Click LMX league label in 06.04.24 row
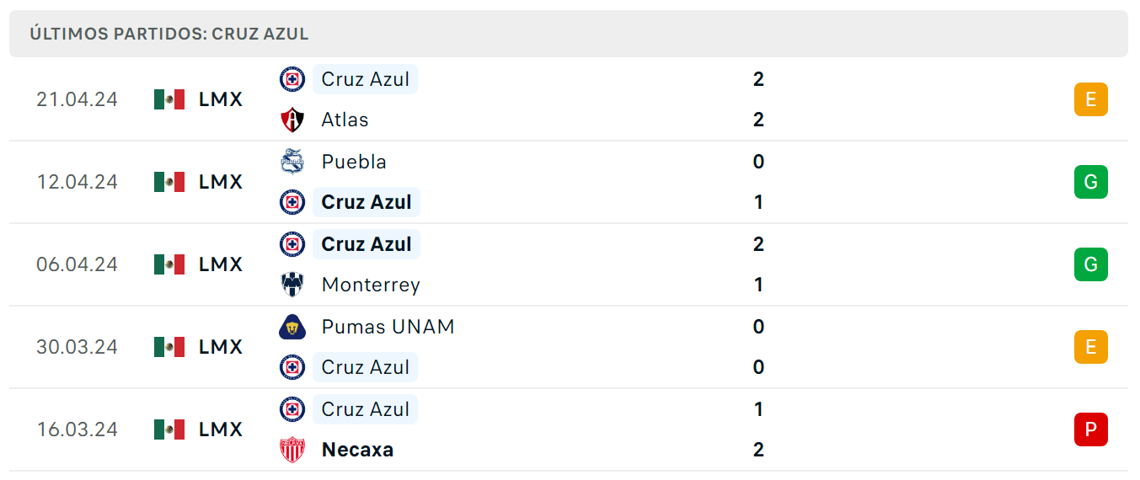The height and width of the screenshot is (480, 1140). 221,264
